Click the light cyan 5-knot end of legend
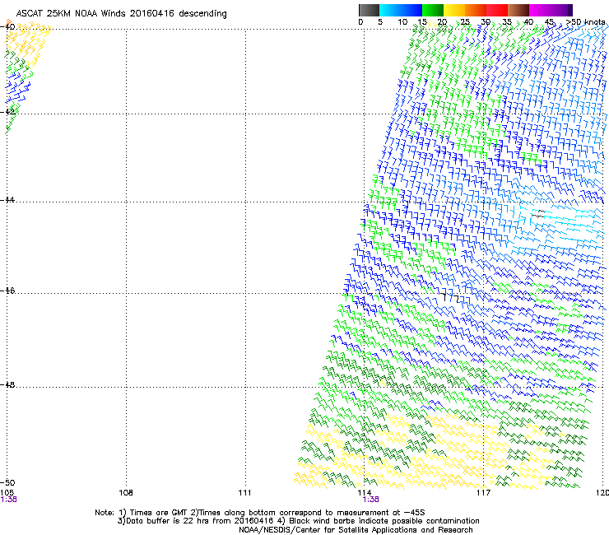 [382, 10]
